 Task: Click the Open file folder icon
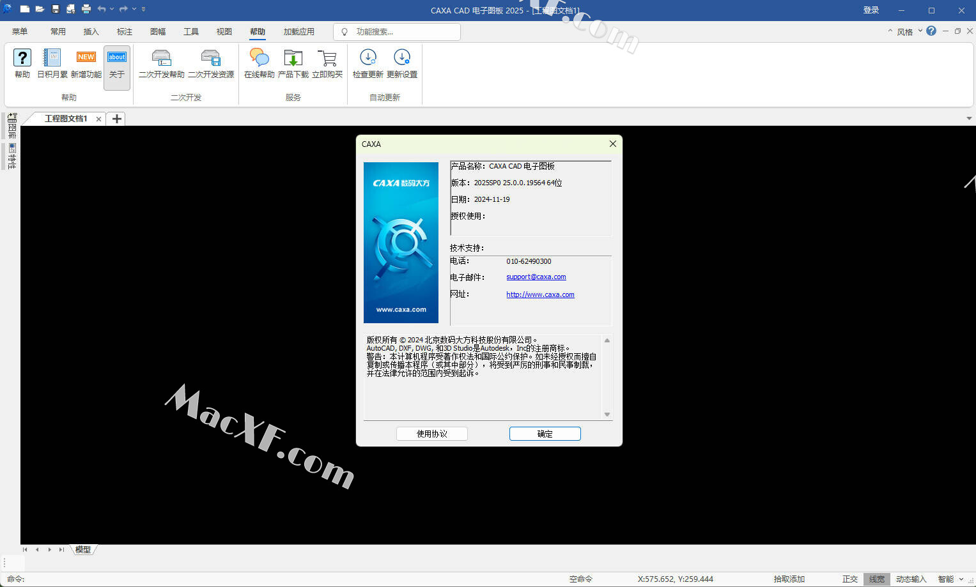(40, 10)
